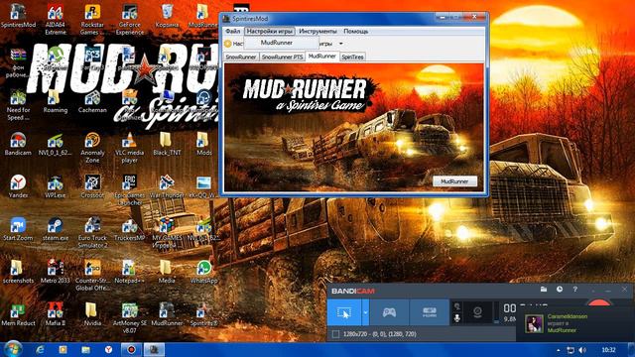Select the MudRunner tab
This screenshot has width=635, height=357.
pos(321,57)
